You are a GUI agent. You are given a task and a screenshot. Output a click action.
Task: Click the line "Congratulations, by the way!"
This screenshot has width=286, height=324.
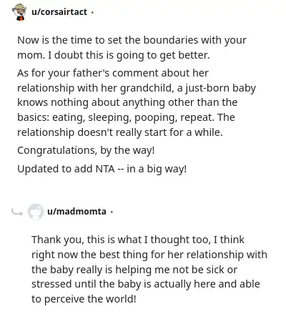click(86, 151)
